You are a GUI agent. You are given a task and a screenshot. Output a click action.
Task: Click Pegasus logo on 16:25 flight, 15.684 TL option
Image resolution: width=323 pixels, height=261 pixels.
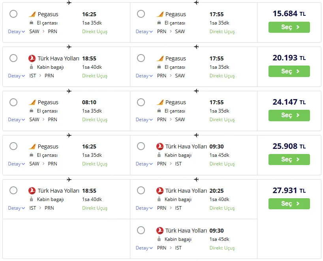point(32,14)
